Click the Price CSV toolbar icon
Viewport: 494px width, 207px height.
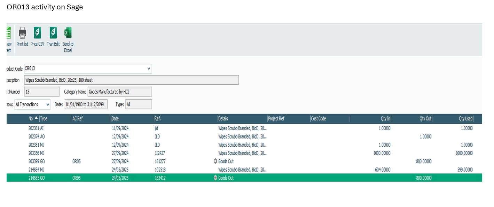pyautogui.click(x=37, y=33)
